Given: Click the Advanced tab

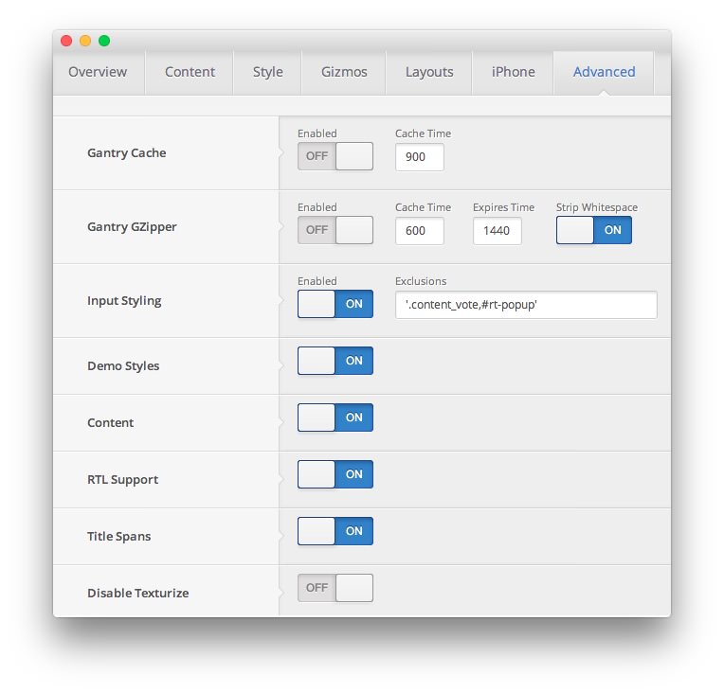Looking at the screenshot, I should (x=604, y=73).
